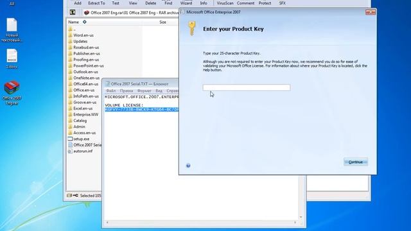Sort WinRAR file list by Size column
Viewport: 411px width, 231px height.
coord(162,22)
